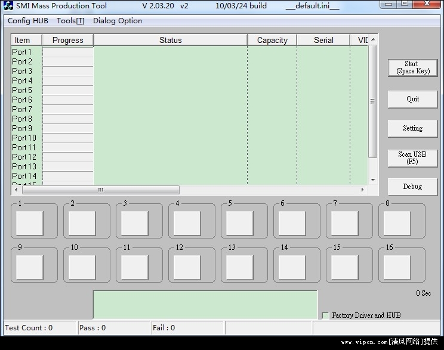
Task: Click the VID column header
Action: pyautogui.click(x=359, y=40)
